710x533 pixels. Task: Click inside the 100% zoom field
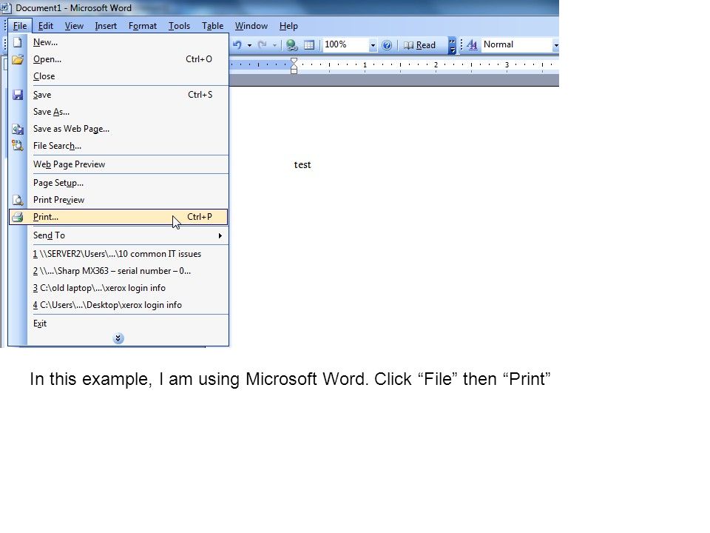[345, 44]
